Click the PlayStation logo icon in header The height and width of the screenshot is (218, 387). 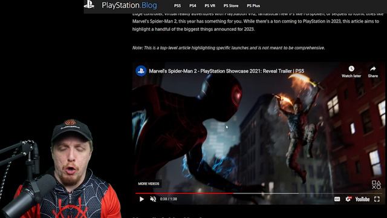pyautogui.click(x=89, y=4)
